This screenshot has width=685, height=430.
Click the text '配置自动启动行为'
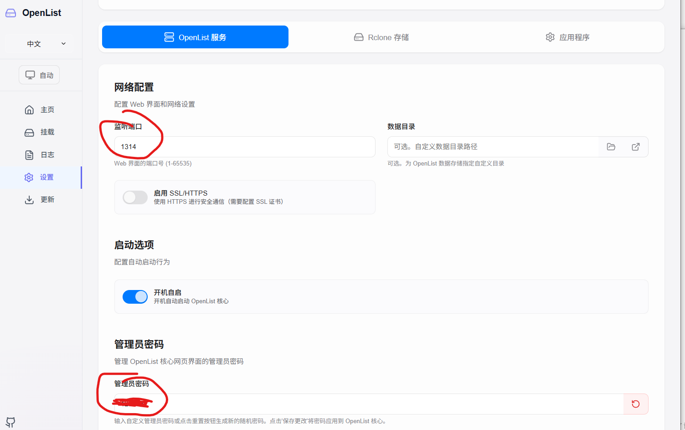point(142,262)
